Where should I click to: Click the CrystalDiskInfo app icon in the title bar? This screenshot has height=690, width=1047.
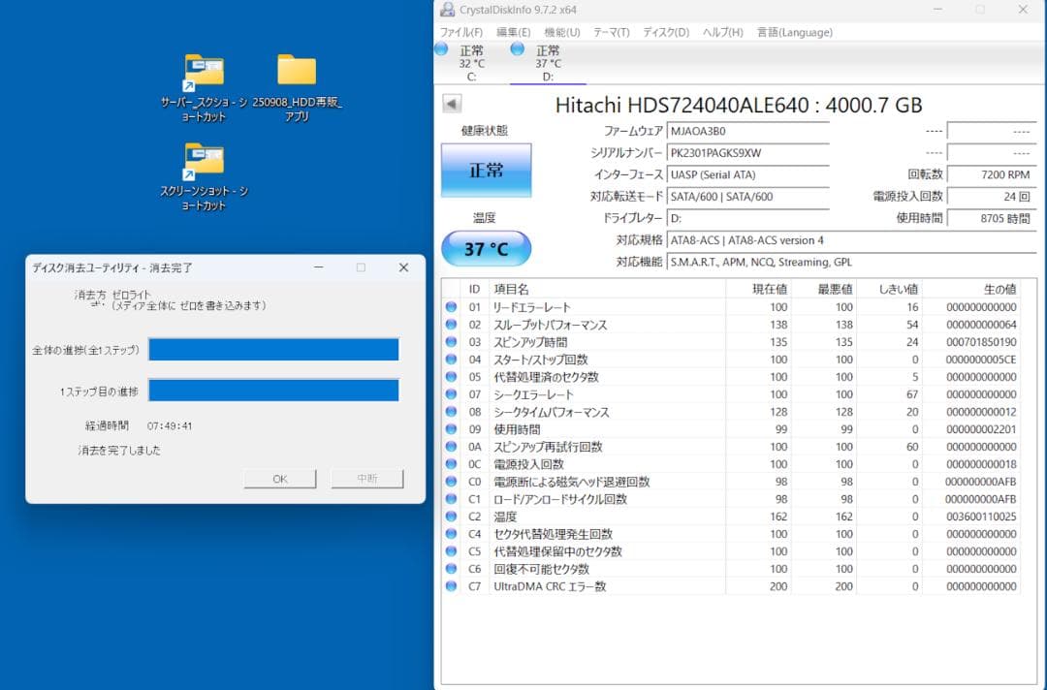click(447, 10)
